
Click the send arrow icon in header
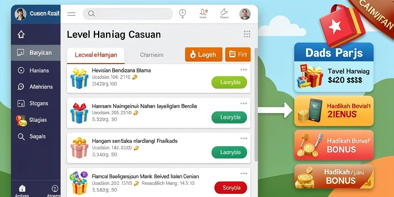(224, 14)
